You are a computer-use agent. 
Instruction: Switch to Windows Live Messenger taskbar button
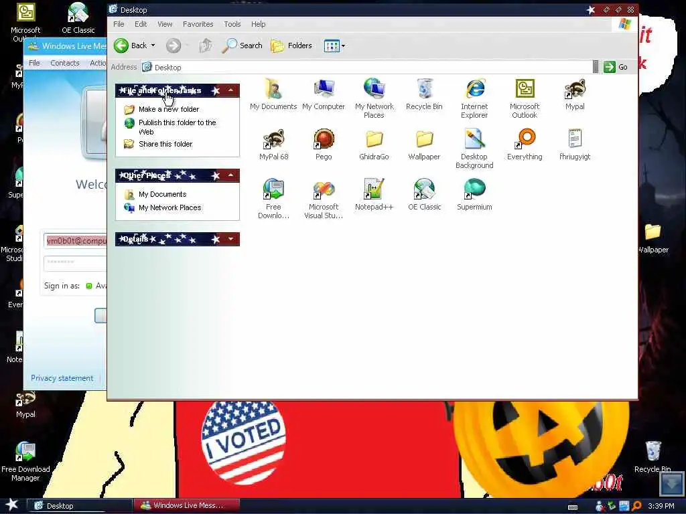187,505
